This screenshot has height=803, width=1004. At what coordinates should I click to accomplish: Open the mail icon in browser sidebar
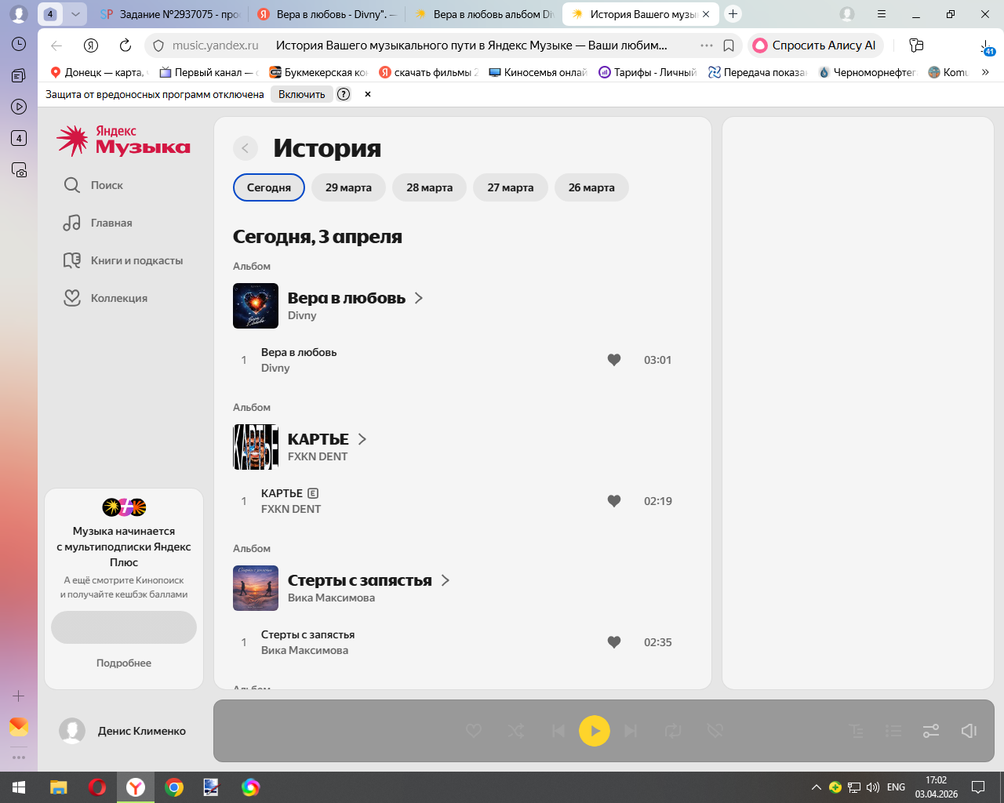click(19, 727)
